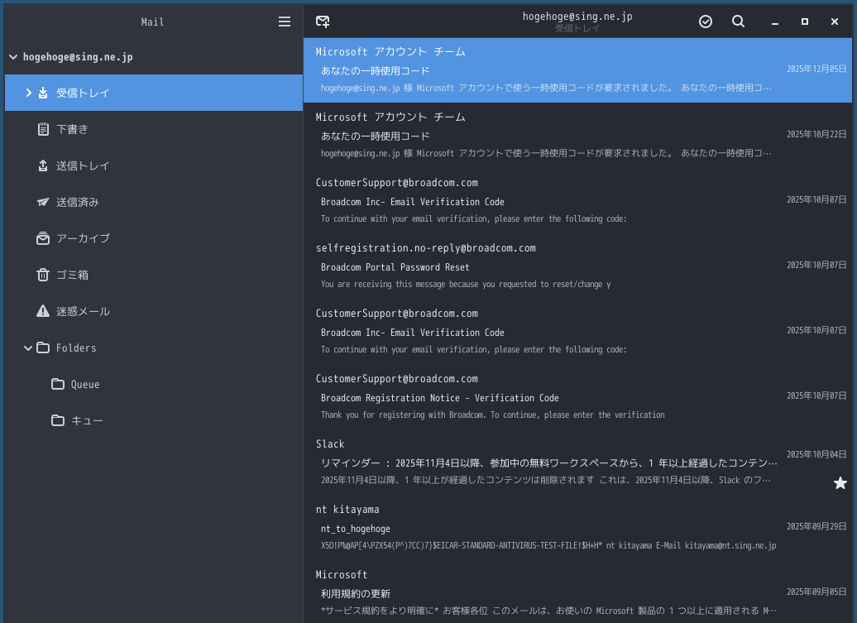The image size is (857, 623).
Task: Click the hogehoge@sing.ne.jp header title
Action: [x=577, y=17]
